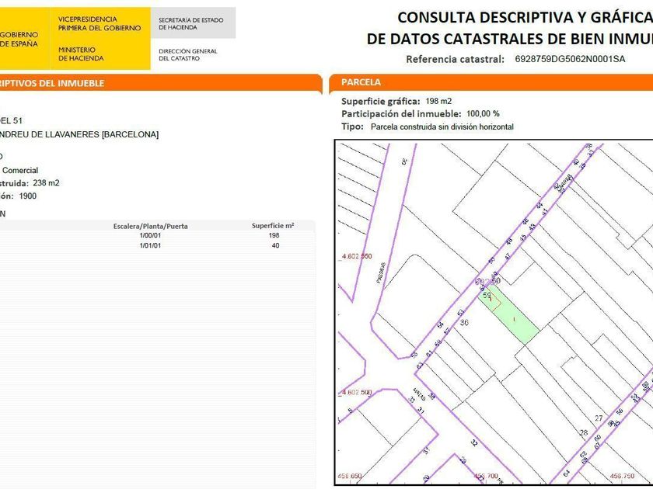Screen dimensions: 653x489
Task: Select the 'Participación del inmueble:' label
Action: coord(401,114)
